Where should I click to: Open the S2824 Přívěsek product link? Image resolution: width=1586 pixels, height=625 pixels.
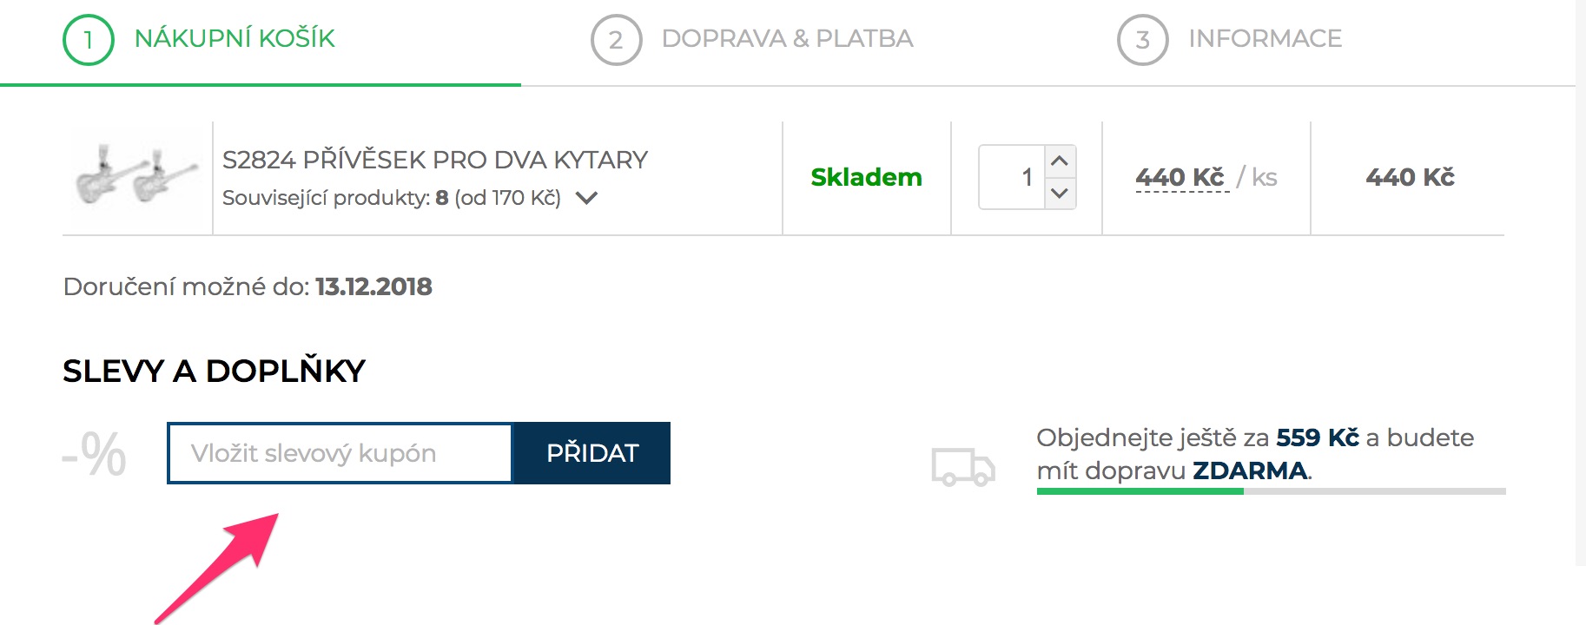435,160
